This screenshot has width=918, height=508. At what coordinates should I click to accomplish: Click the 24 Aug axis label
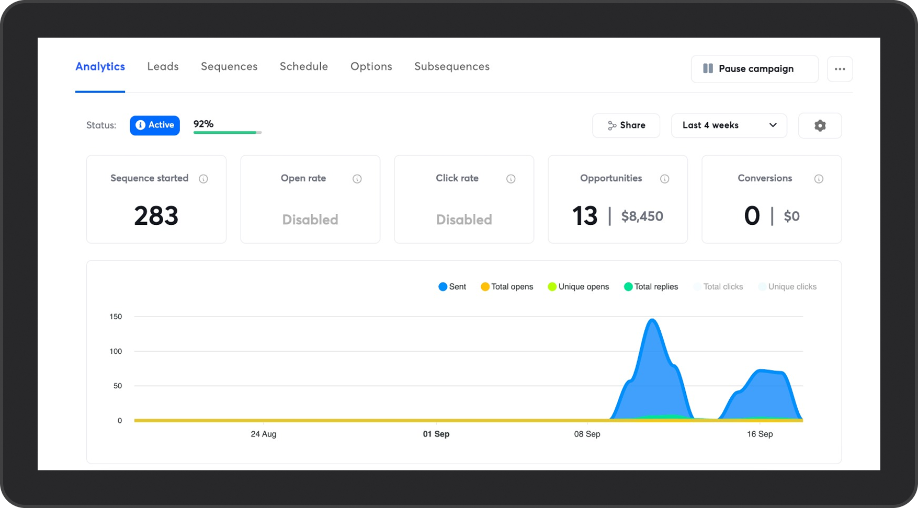(264, 434)
